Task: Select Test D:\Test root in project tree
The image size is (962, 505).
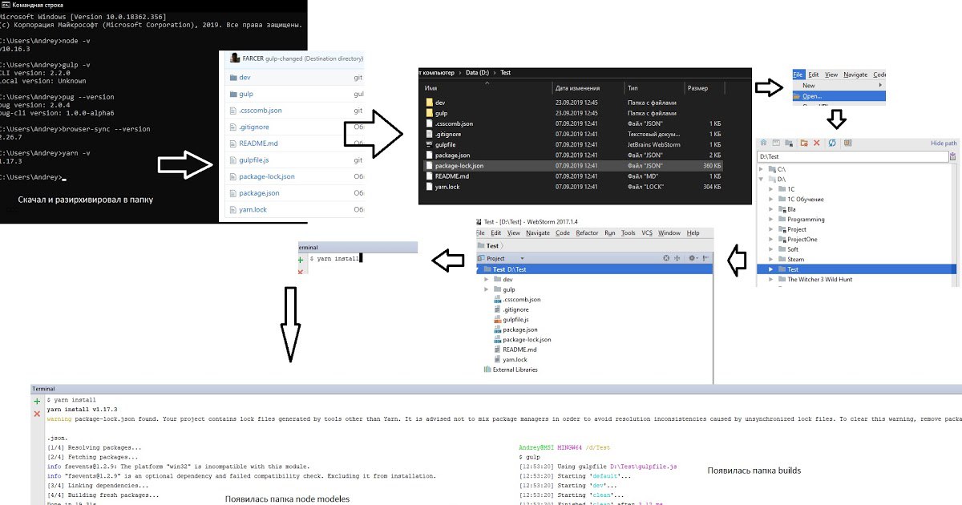Action: coord(594,269)
